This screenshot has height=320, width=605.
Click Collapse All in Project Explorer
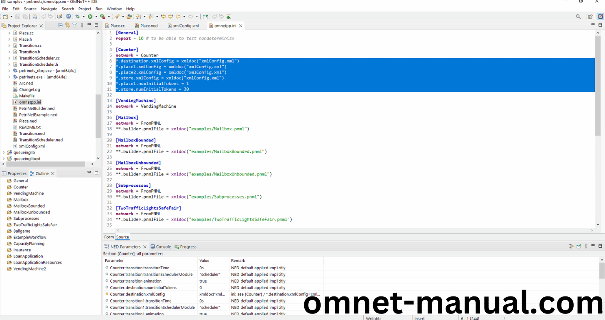pyautogui.click(x=61, y=25)
